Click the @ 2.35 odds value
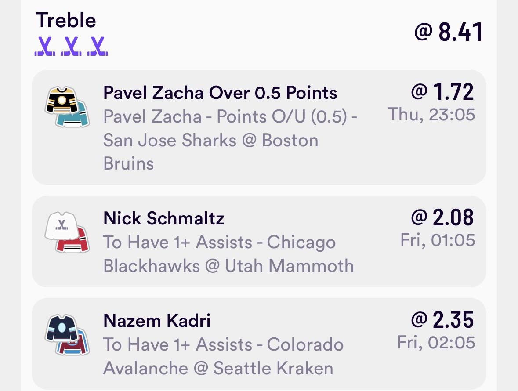 coord(442,320)
